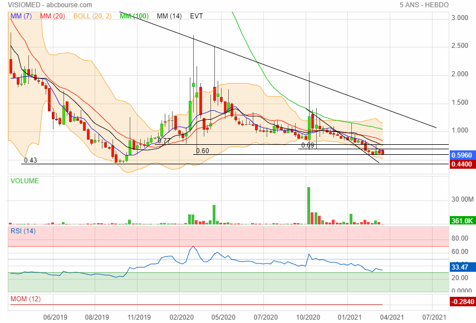Click the 0.5960 current price tag

tap(462, 155)
